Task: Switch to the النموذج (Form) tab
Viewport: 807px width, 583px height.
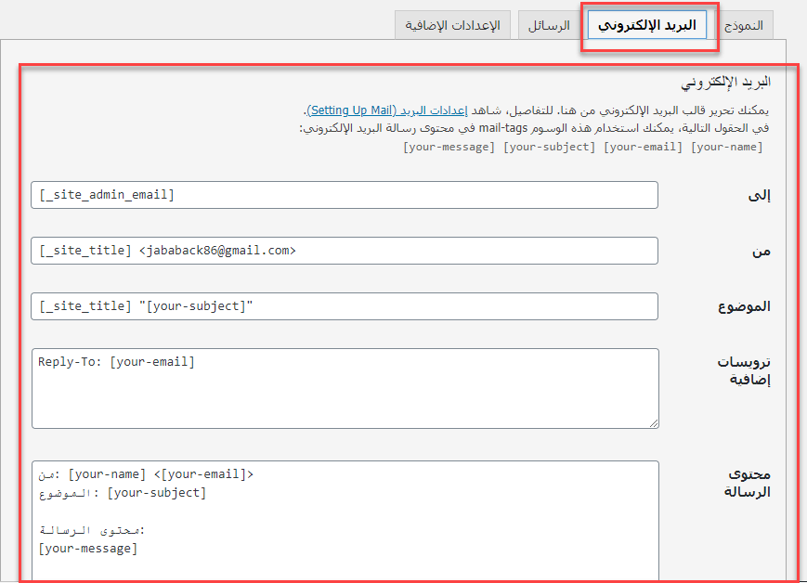Action: coord(743,25)
